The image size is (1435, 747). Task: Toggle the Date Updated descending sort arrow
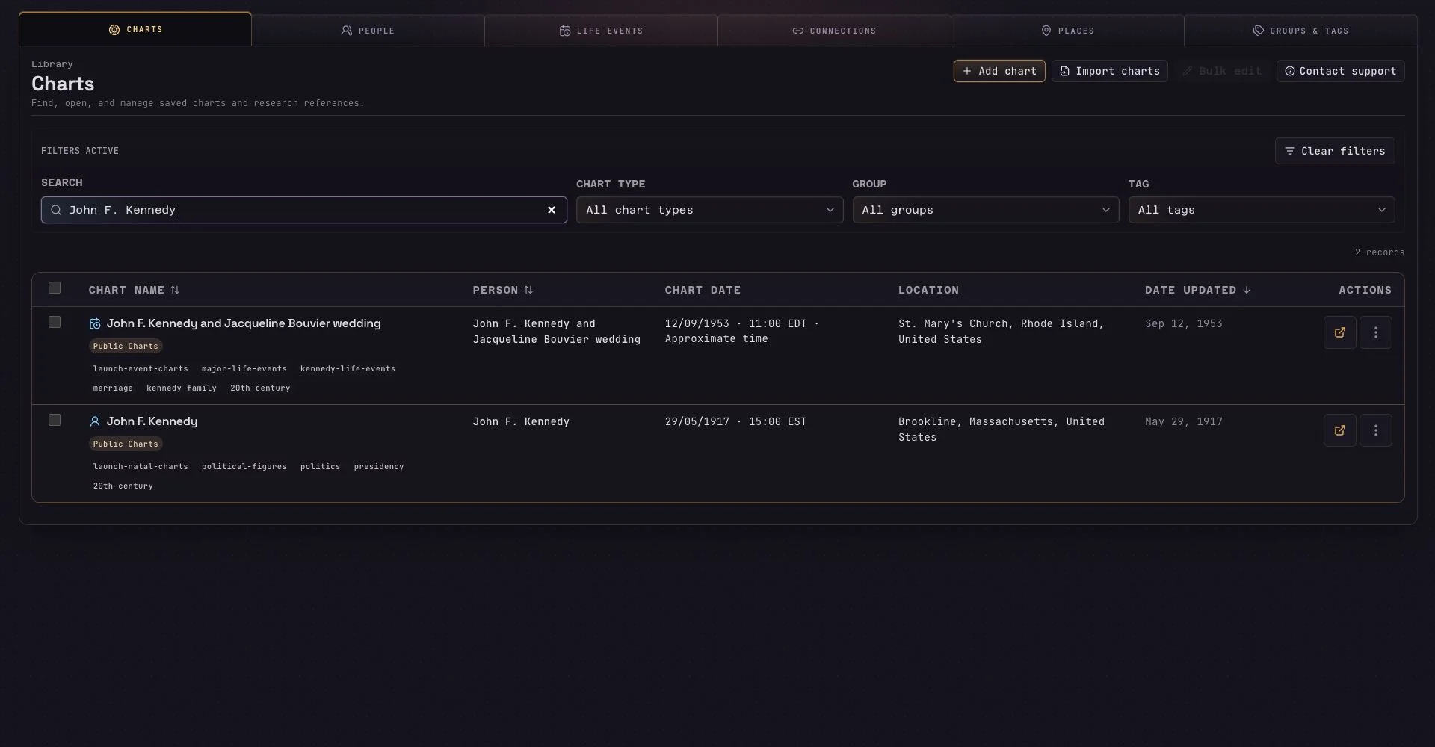coord(1247,290)
